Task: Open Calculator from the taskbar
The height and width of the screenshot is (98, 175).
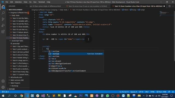Action: tap(102, 96)
